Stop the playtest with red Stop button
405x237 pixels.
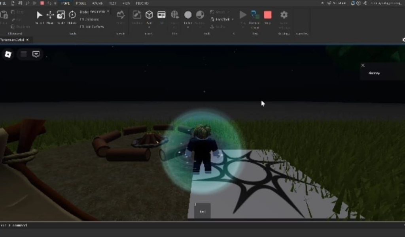(268, 15)
